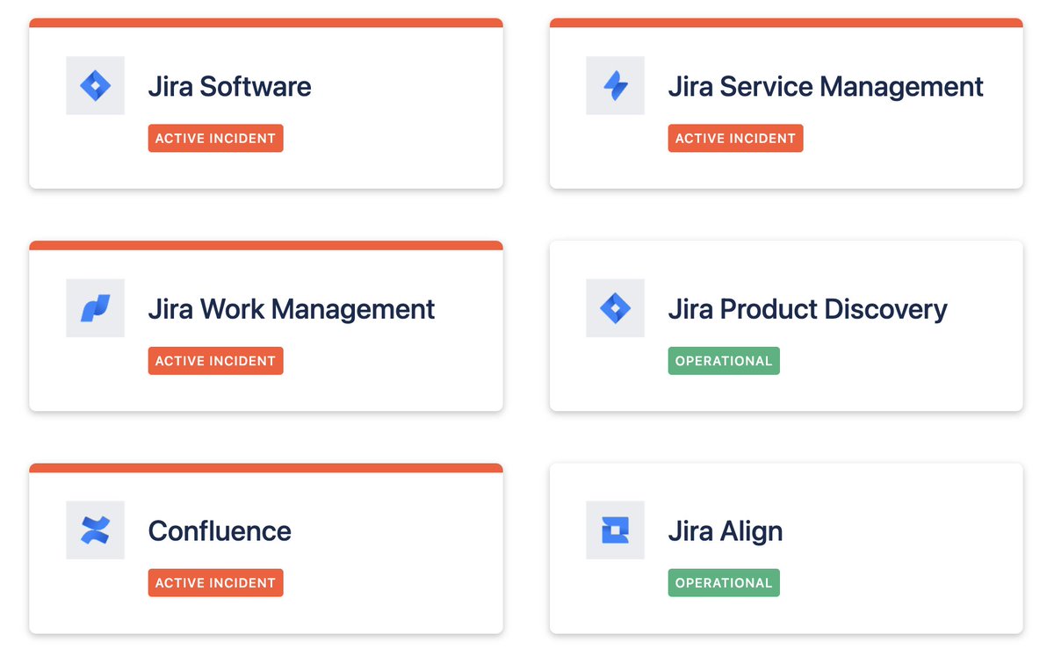Click the Jira Service Management lightning icon
The height and width of the screenshot is (663, 1054).
(615, 85)
